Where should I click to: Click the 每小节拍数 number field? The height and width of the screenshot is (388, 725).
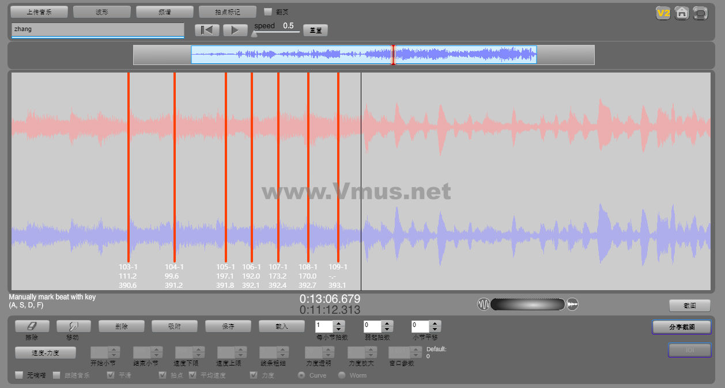(x=324, y=326)
